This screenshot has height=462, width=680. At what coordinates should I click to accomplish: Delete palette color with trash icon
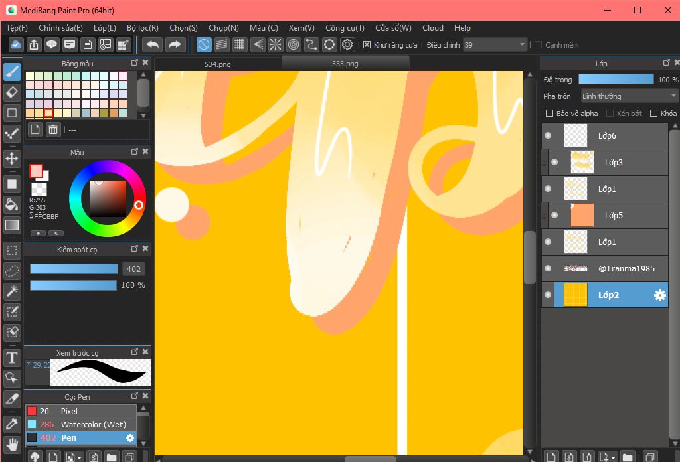click(53, 129)
